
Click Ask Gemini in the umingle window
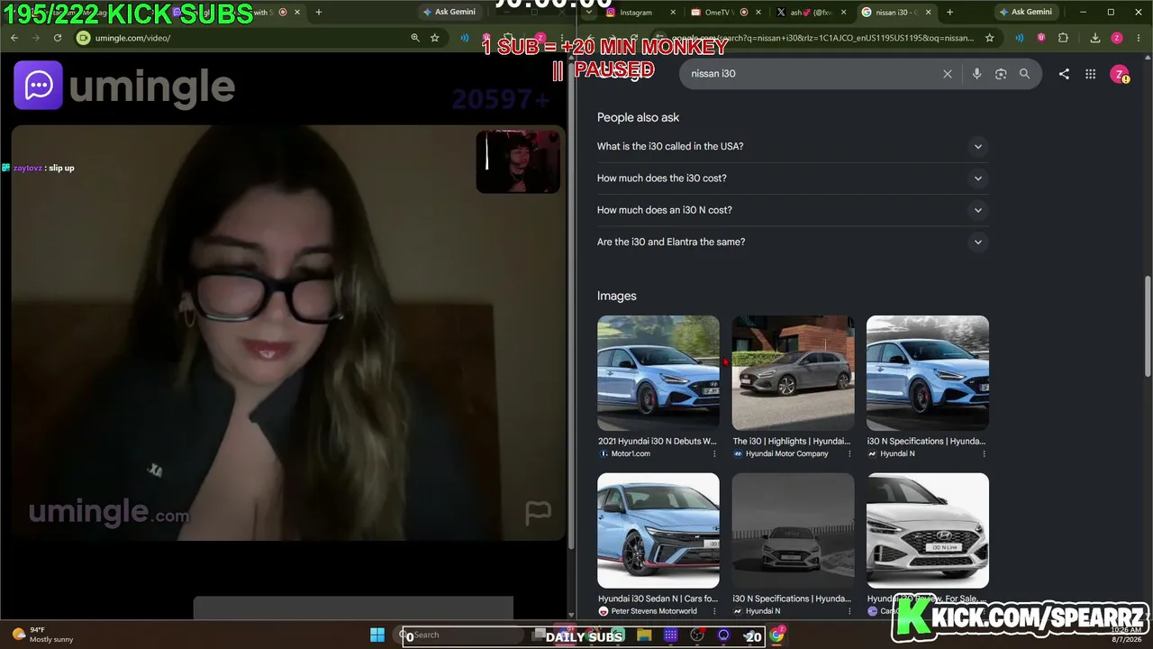pos(449,12)
